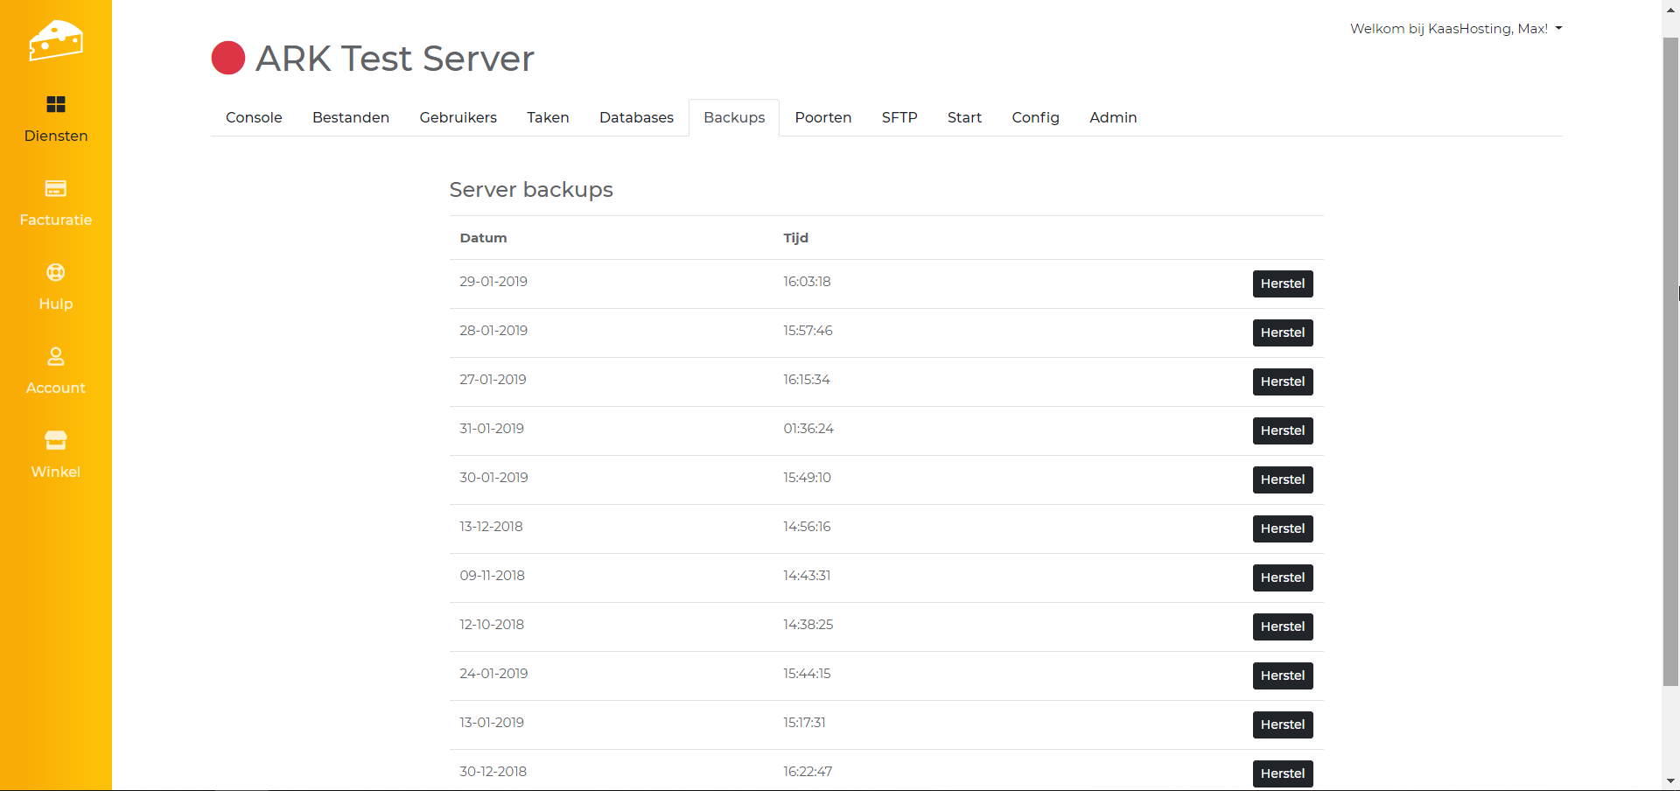Click the red server status indicator
The height and width of the screenshot is (791, 1680).
click(x=228, y=59)
